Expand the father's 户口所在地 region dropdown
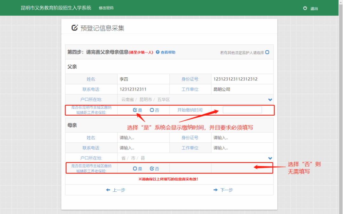The width and height of the screenshot is (343, 214). [270, 99]
